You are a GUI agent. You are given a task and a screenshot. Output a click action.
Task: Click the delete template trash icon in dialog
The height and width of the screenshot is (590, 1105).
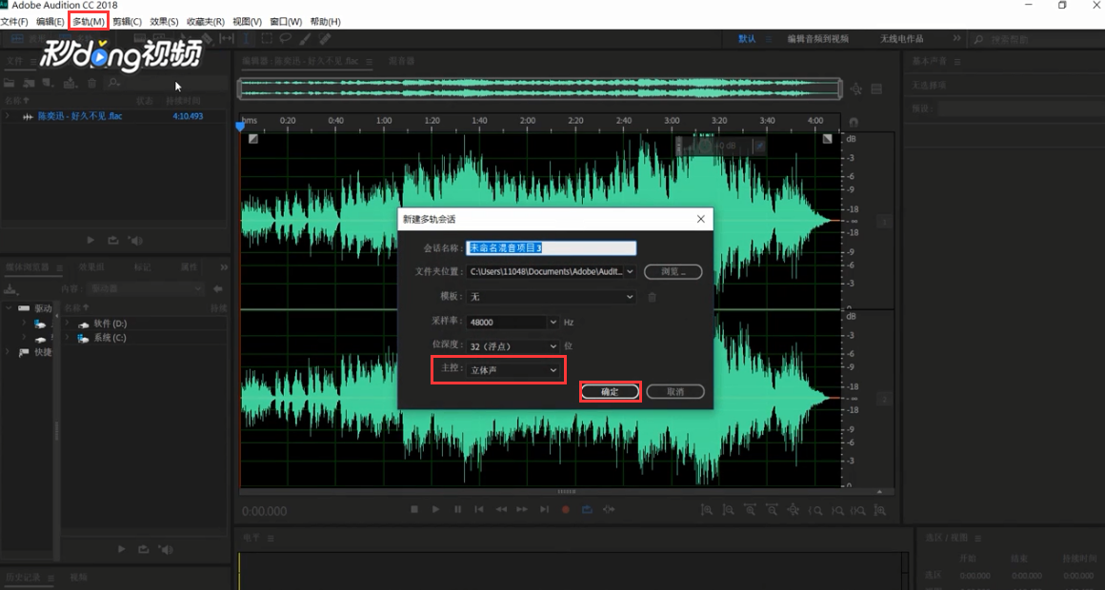tap(652, 297)
